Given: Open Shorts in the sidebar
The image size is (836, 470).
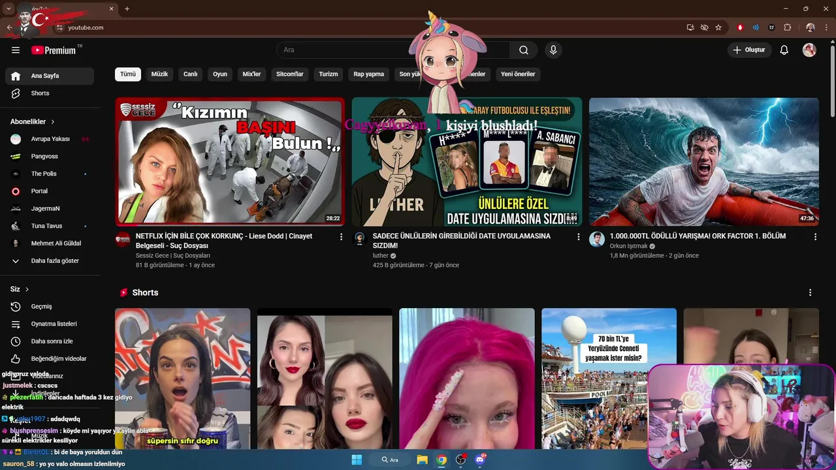Looking at the screenshot, I should pyautogui.click(x=50, y=93).
